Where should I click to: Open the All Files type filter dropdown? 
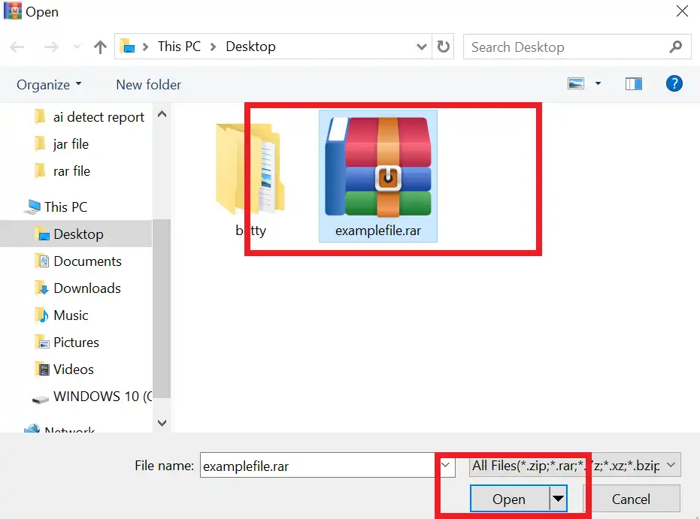click(x=575, y=465)
